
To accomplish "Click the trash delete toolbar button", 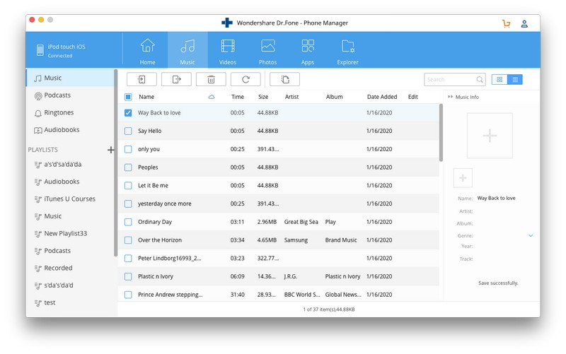I will [211, 79].
